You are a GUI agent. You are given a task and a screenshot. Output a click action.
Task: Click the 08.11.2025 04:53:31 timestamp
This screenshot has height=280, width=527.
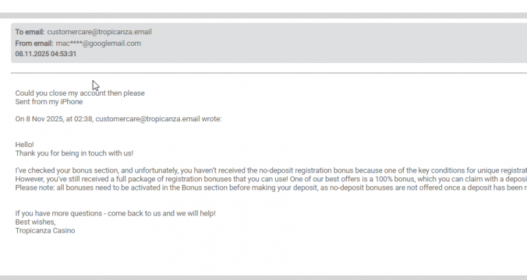coord(45,54)
